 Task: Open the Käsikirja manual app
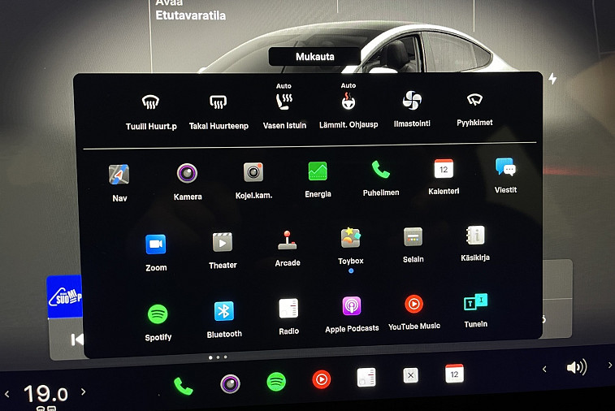pos(475,236)
